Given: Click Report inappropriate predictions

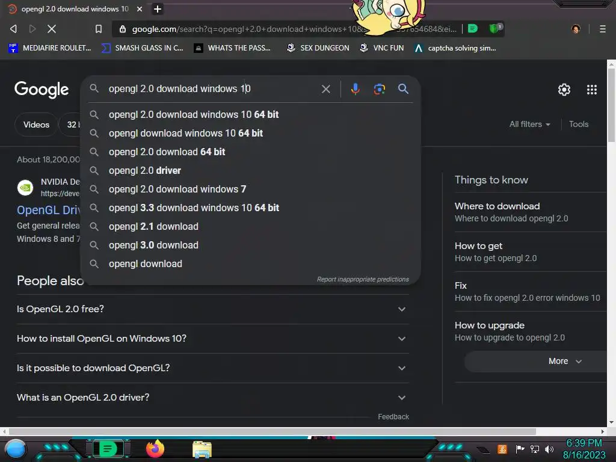Looking at the screenshot, I should [x=363, y=279].
